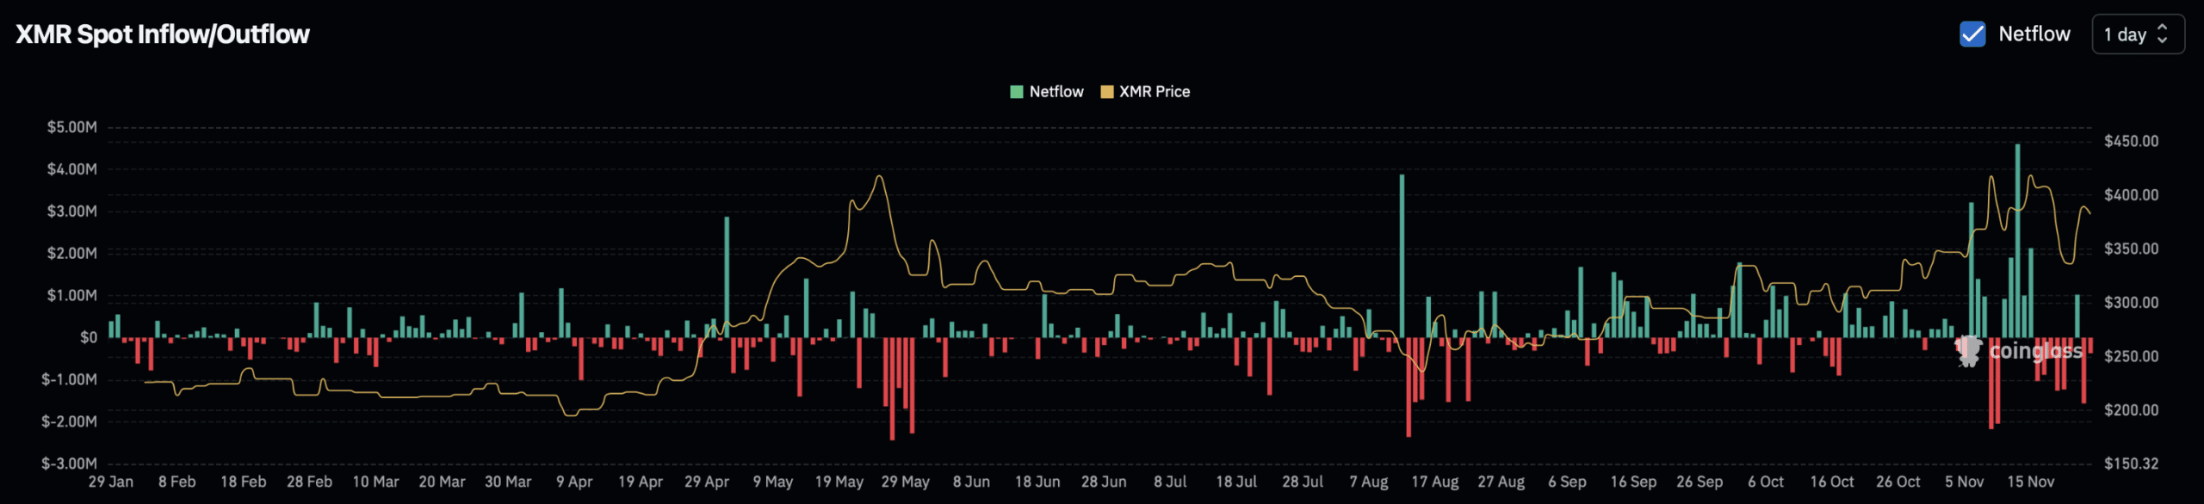2204x504 pixels.
Task: Click the Netflow label beside the checkbox
Action: tap(2034, 34)
